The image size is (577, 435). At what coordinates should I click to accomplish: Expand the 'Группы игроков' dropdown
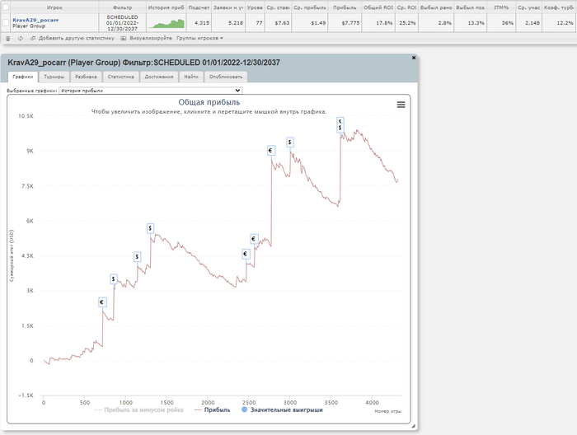click(199, 38)
